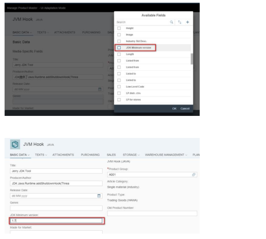
Task: Expand STORAGE tab chevron
Action: pyautogui.click(x=139, y=155)
